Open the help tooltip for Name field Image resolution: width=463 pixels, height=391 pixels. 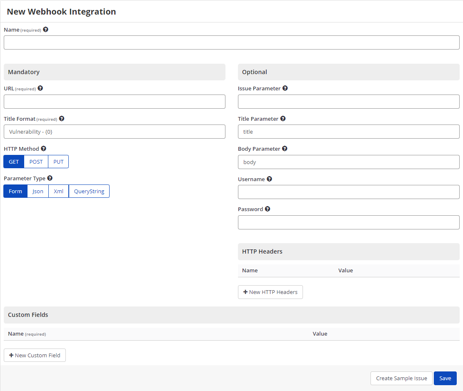point(45,29)
